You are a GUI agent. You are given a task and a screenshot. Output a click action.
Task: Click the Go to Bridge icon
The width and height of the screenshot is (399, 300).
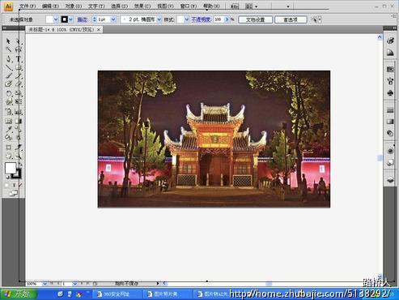point(235,6)
